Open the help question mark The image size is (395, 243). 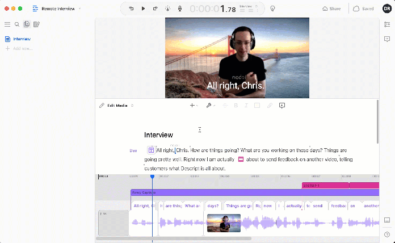pos(387,234)
